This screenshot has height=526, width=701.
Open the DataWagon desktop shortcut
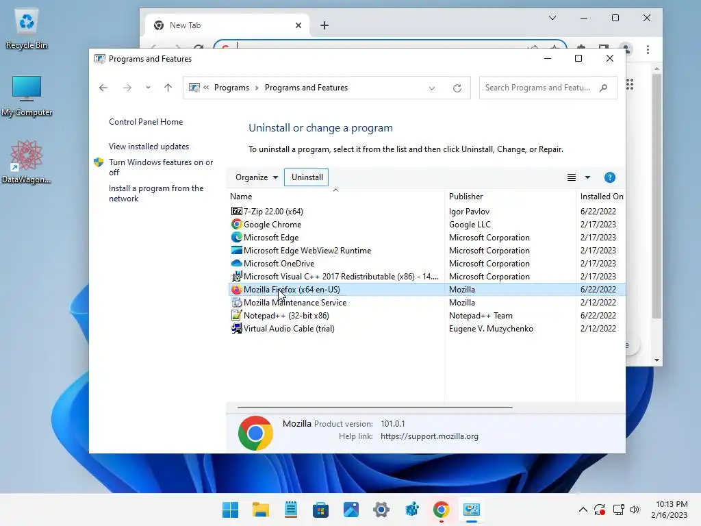27,162
